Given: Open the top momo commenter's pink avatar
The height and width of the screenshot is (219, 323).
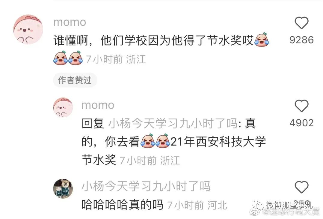Looking at the screenshot, I should tap(28, 29).
